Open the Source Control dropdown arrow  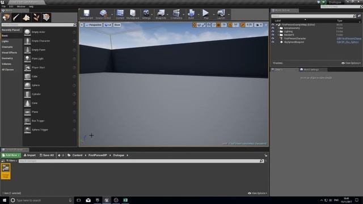pos(112,15)
